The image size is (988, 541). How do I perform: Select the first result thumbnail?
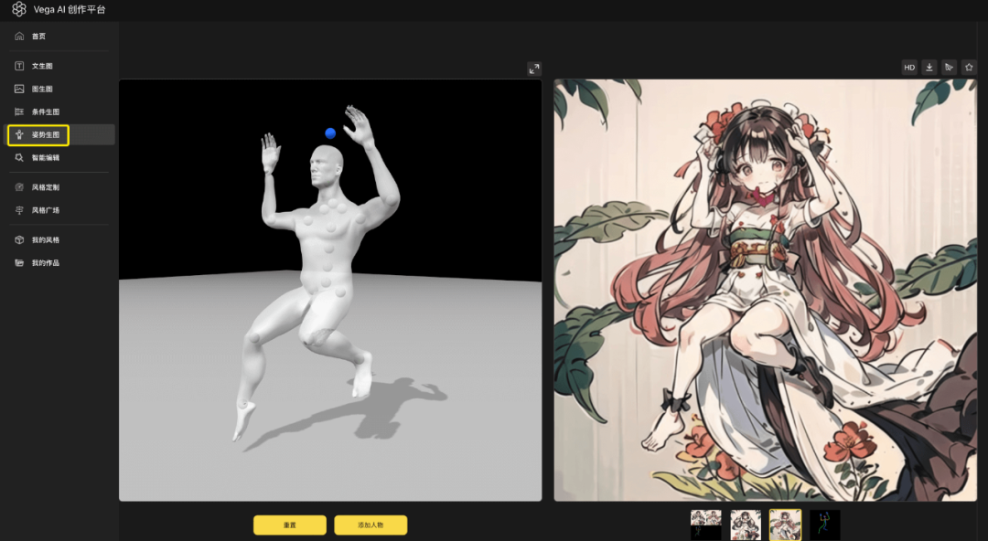tap(705, 525)
